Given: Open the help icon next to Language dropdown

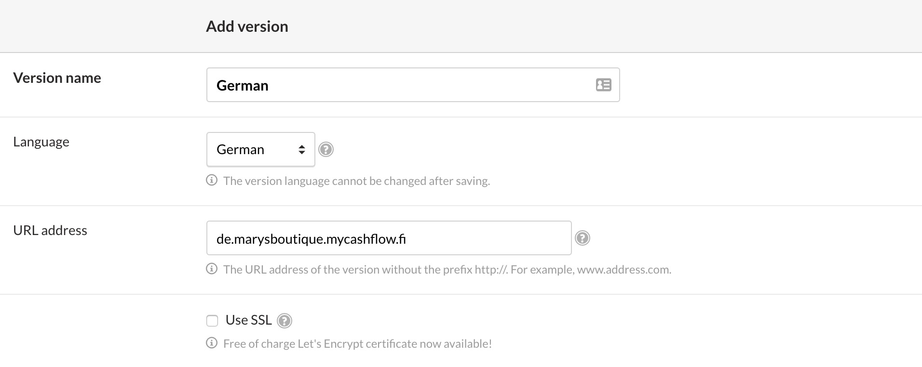Looking at the screenshot, I should coord(326,149).
